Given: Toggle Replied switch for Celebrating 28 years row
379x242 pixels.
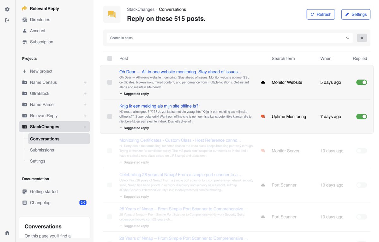Looking at the screenshot, I should pyautogui.click(x=362, y=185).
